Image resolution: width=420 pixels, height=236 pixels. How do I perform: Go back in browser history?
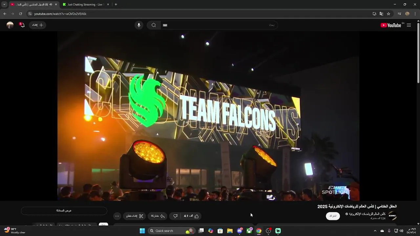[x=5, y=14]
